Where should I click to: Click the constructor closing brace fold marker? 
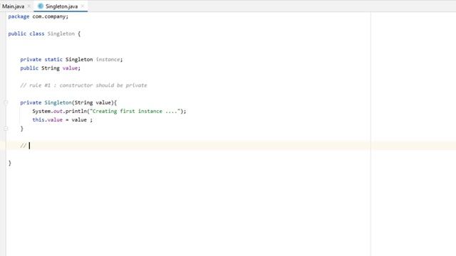pos(6,128)
